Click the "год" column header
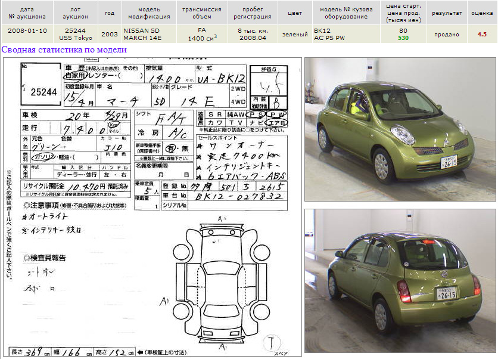 tap(110, 13)
